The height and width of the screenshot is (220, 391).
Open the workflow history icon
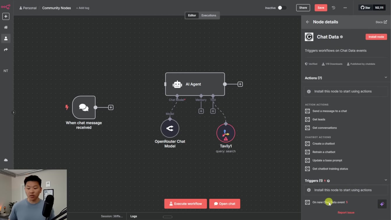coord(333,8)
